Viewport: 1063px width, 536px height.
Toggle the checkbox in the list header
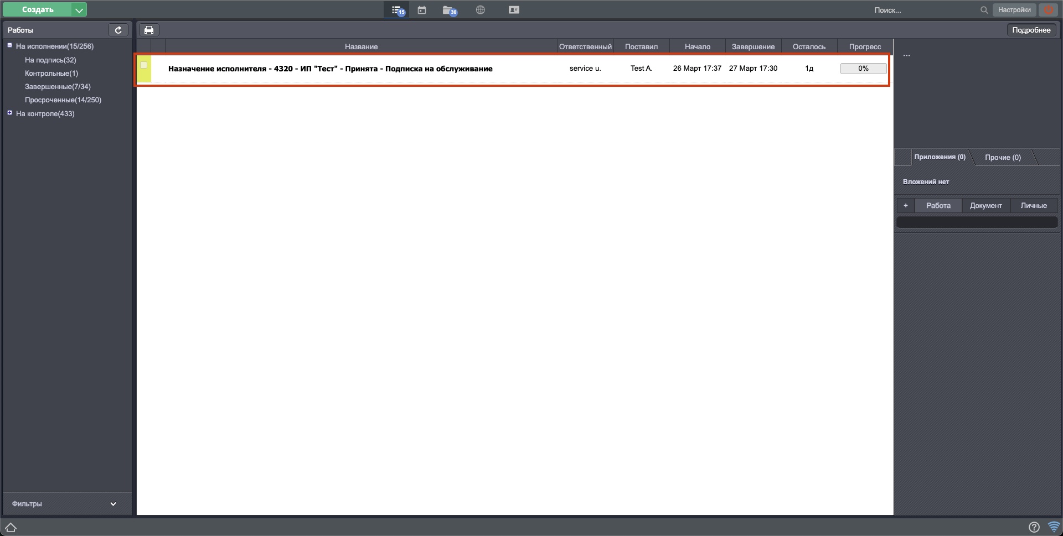click(x=143, y=46)
